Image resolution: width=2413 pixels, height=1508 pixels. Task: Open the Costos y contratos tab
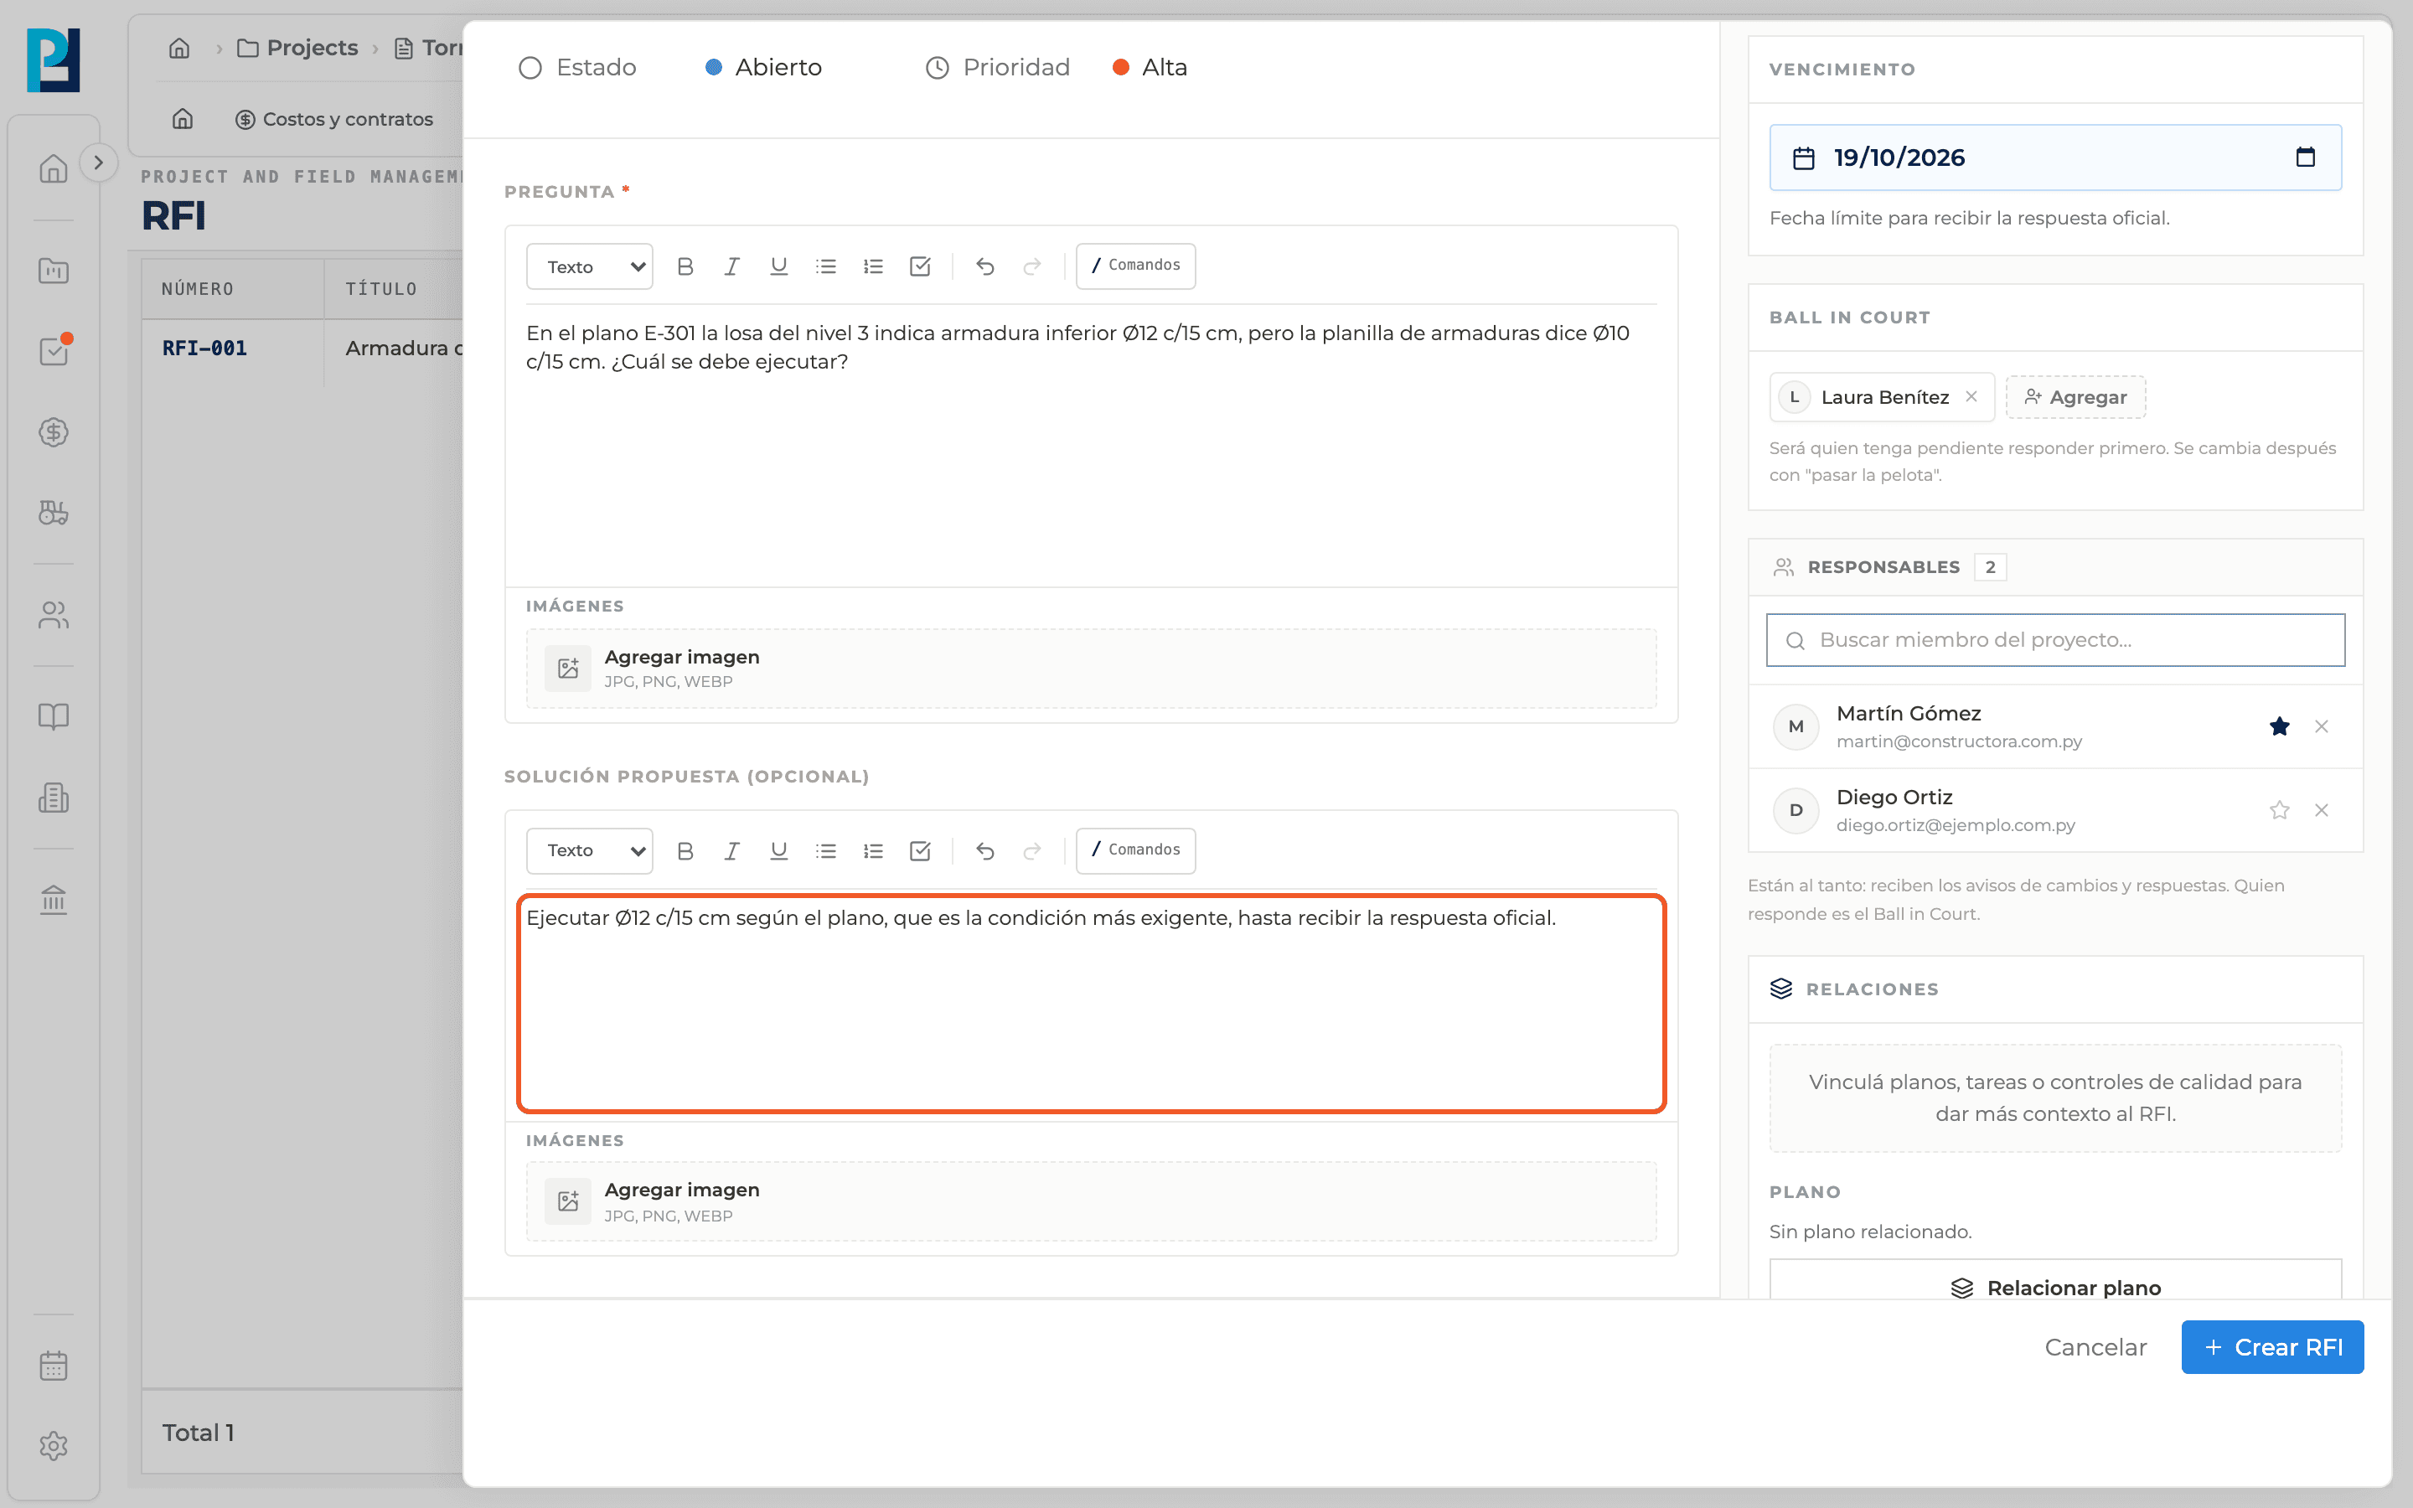tap(334, 119)
